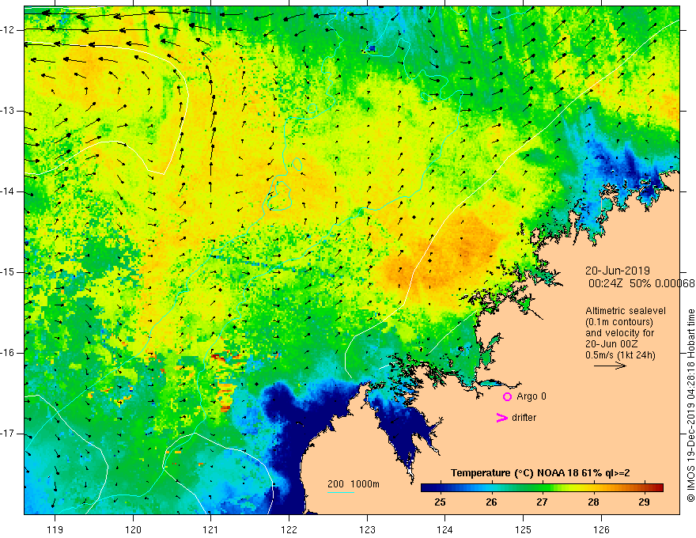This screenshot has height=538, width=696.
Task: Click the magenta drifter arrowhead symbol
Action: click(501, 418)
